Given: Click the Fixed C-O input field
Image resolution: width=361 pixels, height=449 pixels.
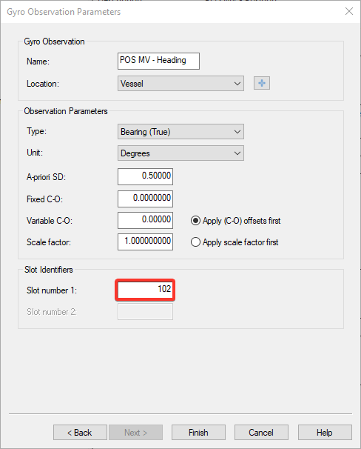Looking at the screenshot, I should pos(145,199).
